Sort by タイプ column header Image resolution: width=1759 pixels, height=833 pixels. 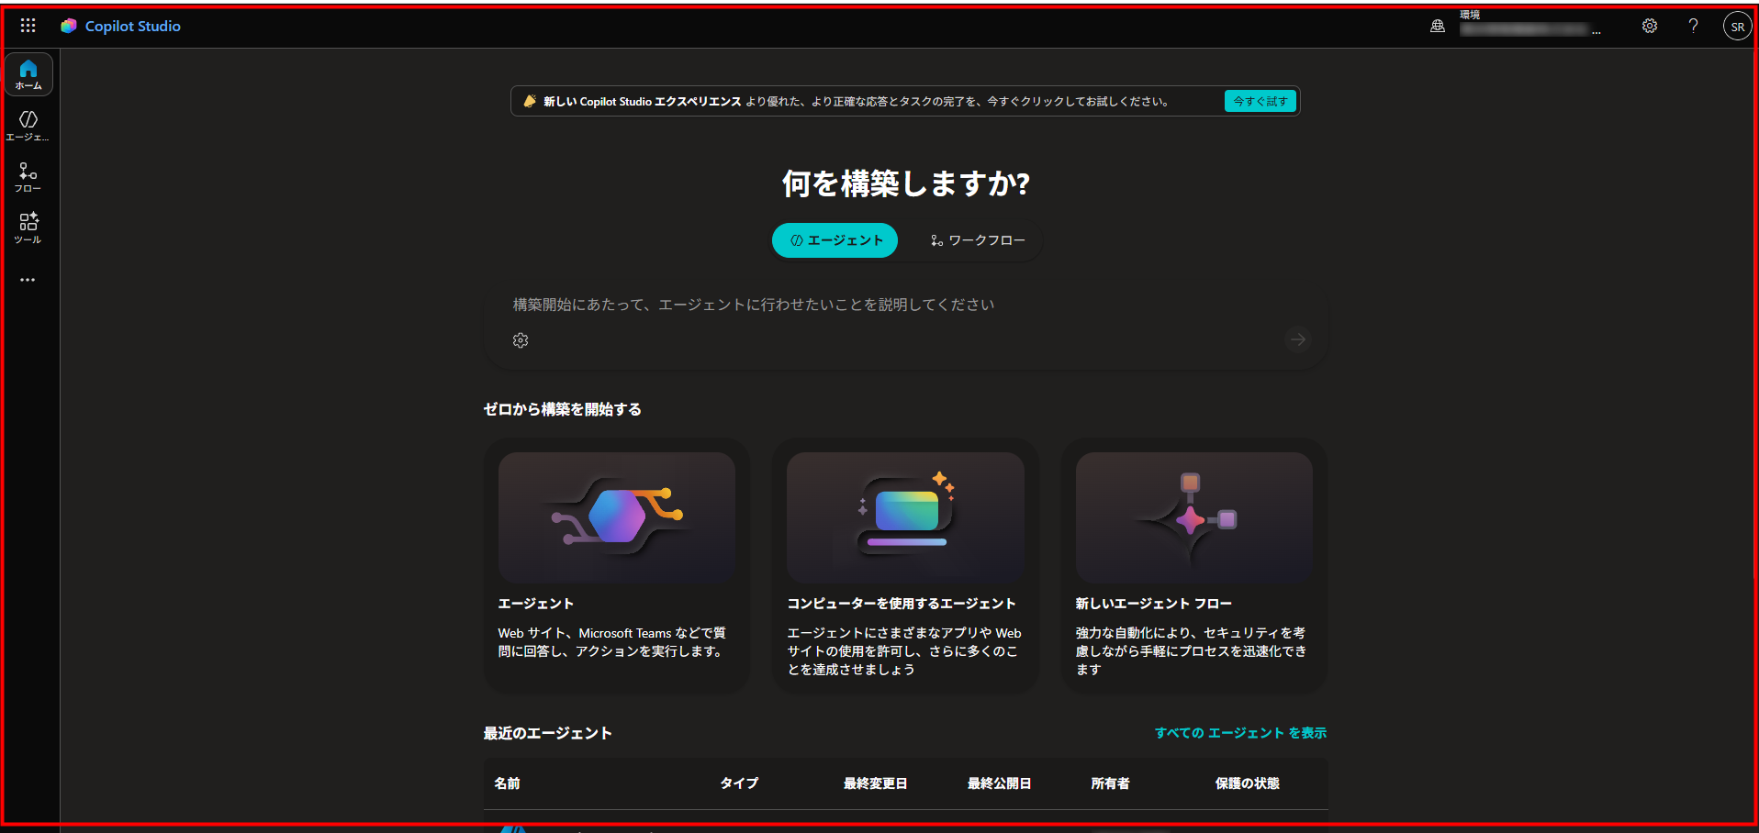[x=739, y=783]
